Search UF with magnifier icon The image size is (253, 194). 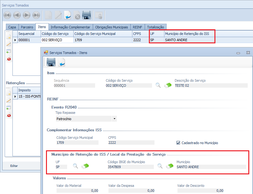(x=76, y=166)
